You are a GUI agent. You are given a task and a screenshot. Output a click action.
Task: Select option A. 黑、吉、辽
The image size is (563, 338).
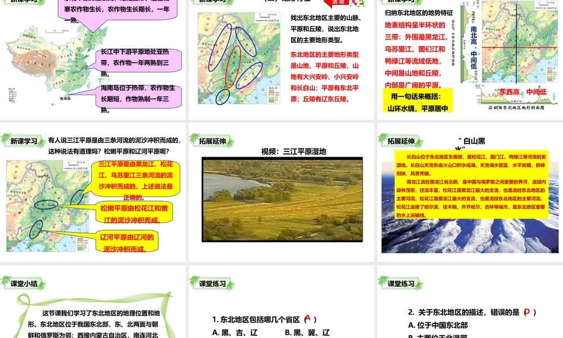235,332
